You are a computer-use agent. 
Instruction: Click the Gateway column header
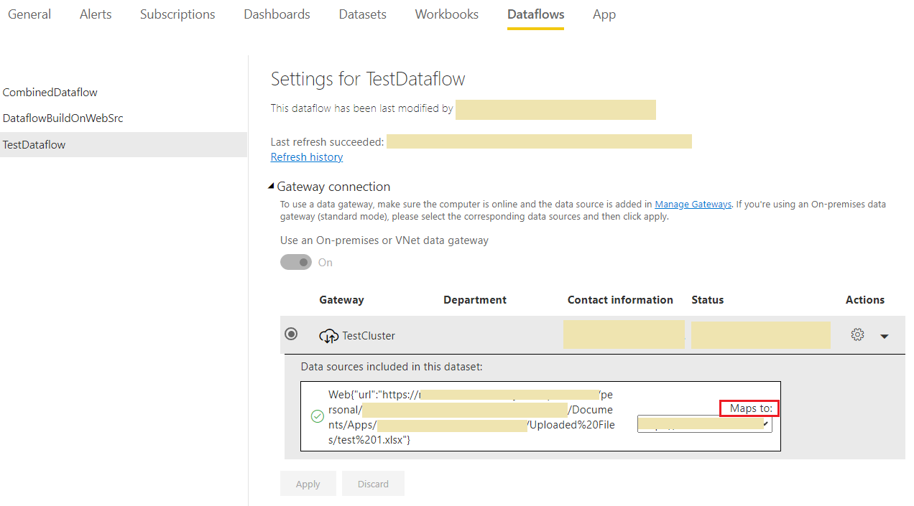click(341, 300)
